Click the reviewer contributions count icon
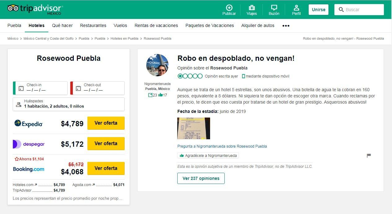The image size is (392, 214). tap(150, 95)
